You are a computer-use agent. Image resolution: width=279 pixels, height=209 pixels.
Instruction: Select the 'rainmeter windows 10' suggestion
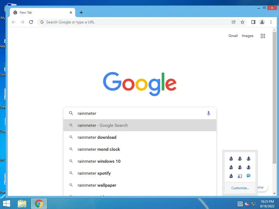click(x=140, y=161)
